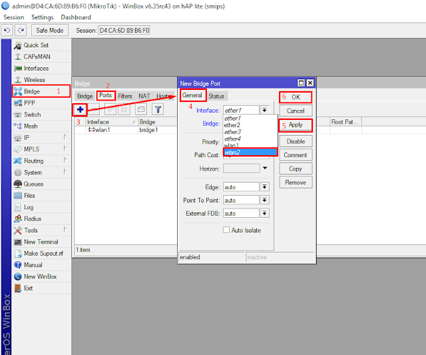Open Make Supout.rif in the sidebar
The height and width of the screenshot is (355, 426).
click(41, 253)
